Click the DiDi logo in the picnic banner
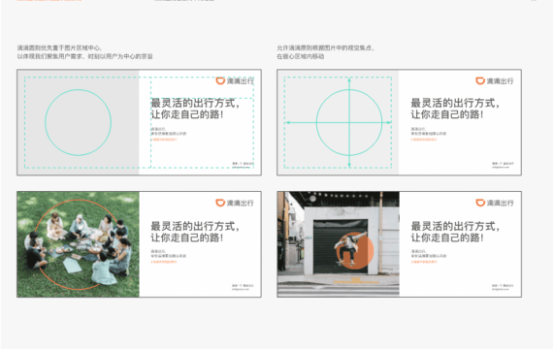Viewport: 553px width, 349px height. [x=235, y=203]
